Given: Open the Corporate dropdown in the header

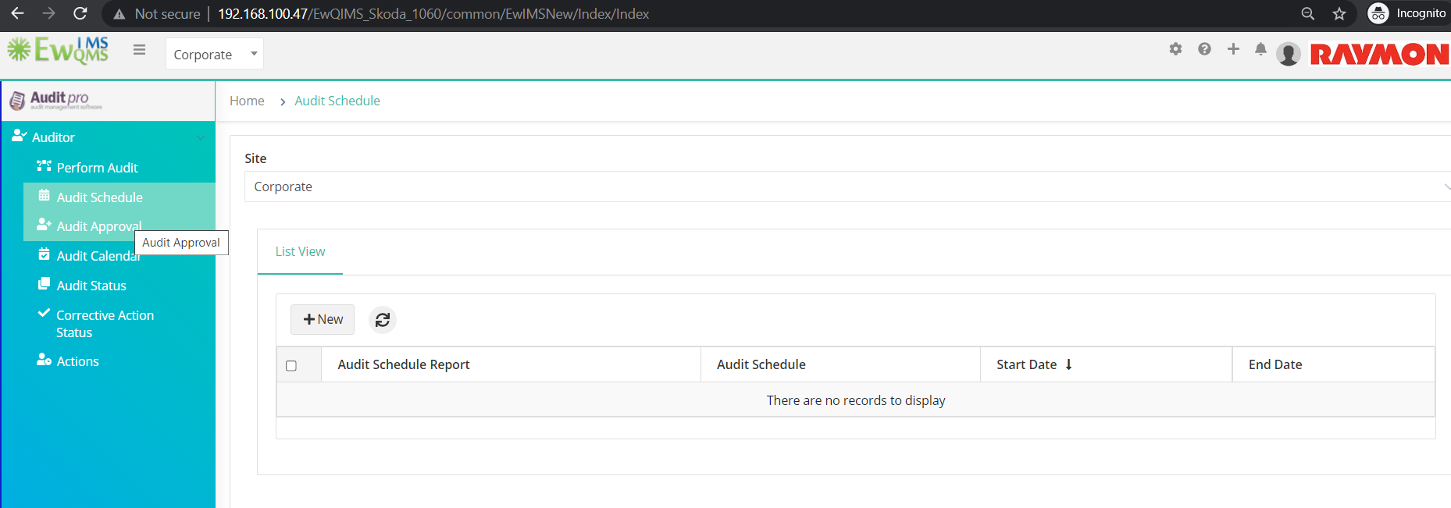Looking at the screenshot, I should tap(214, 54).
